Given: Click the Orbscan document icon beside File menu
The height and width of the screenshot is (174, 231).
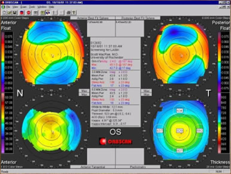Looking at the screenshot, I should [3, 7].
